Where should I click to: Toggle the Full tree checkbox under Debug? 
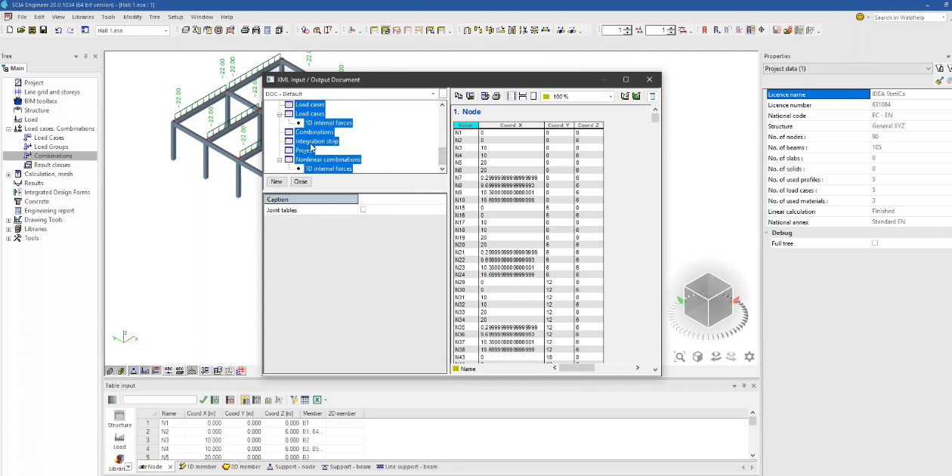[x=875, y=243]
